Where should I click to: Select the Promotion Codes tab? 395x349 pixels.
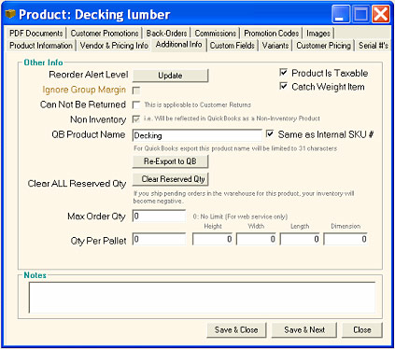point(272,33)
